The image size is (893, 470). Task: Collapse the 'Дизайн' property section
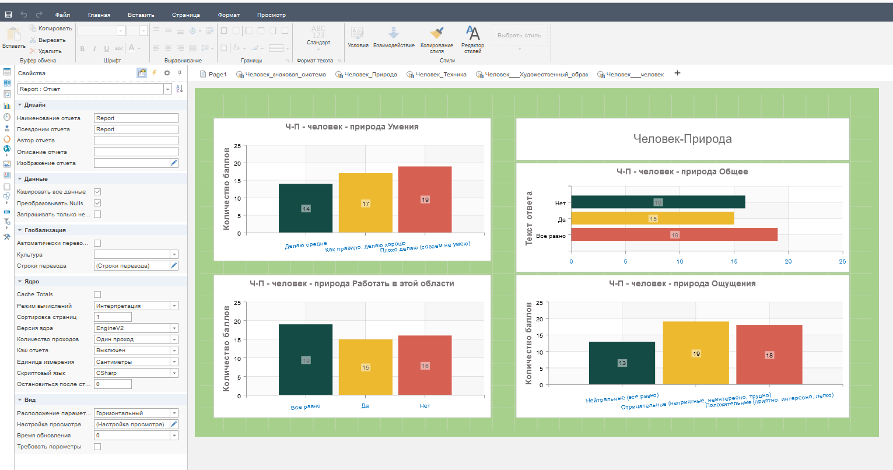[20, 105]
